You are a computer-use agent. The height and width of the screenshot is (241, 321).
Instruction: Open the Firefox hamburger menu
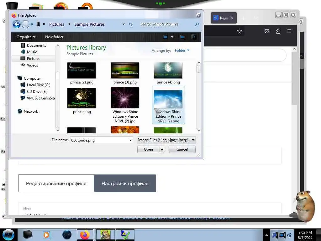[x=289, y=31]
